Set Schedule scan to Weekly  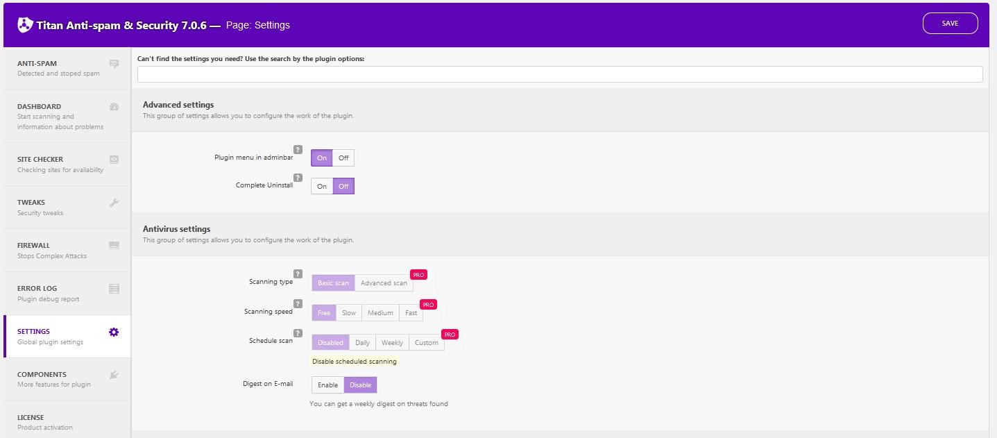point(392,343)
